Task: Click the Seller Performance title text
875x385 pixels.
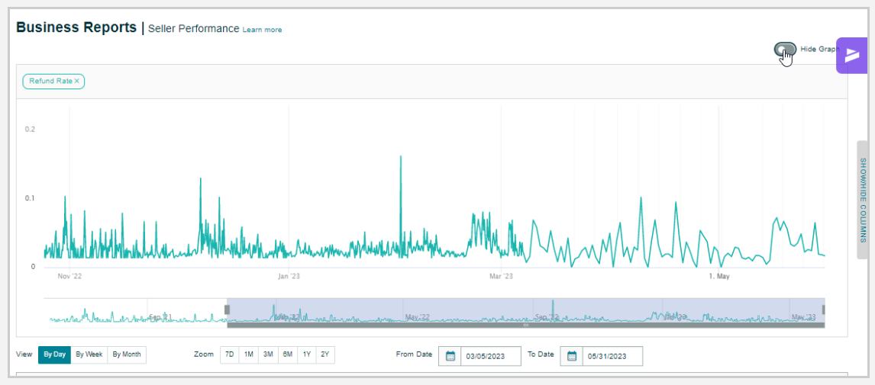Action: [x=194, y=28]
